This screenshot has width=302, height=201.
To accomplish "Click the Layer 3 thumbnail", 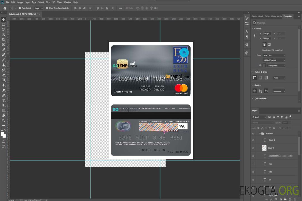I will pyautogui.click(x=265, y=148).
